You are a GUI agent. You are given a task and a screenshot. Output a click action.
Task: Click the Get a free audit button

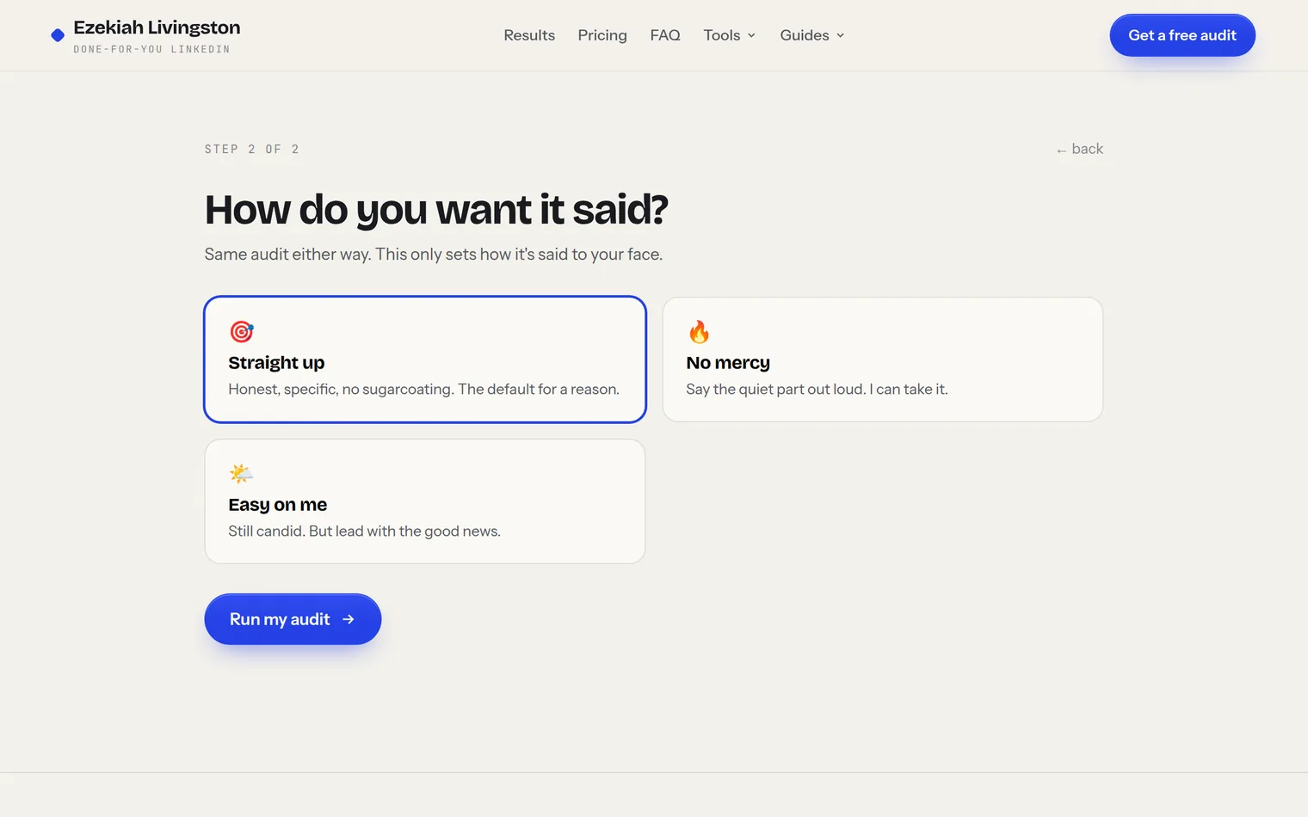(x=1182, y=35)
